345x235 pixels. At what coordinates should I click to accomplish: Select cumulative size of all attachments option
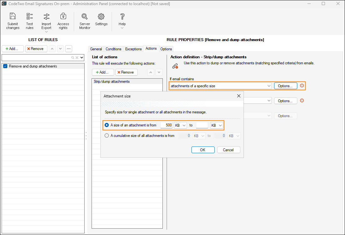click(107, 136)
